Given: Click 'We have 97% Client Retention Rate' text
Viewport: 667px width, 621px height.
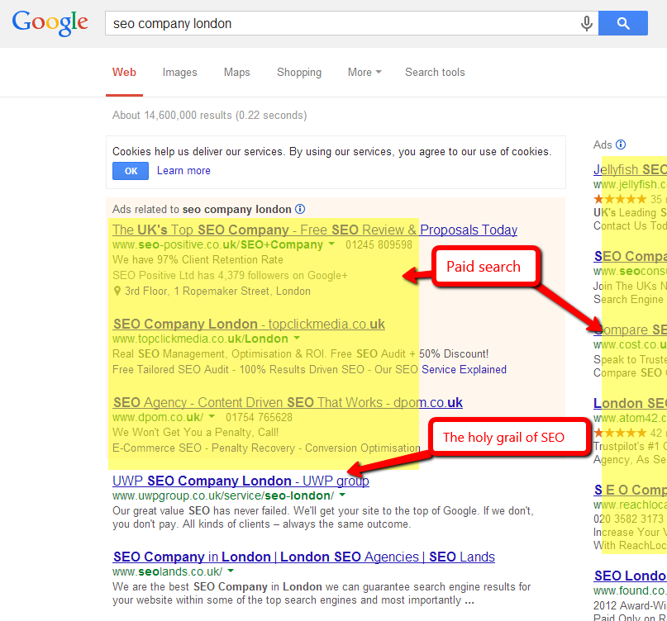Looking at the screenshot, I should (198, 259).
